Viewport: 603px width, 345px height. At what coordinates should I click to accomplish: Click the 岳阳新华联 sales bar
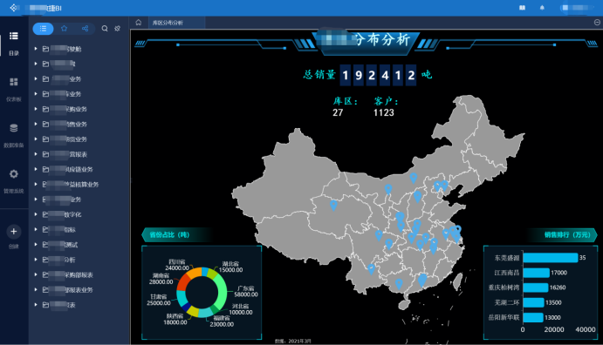(533, 317)
